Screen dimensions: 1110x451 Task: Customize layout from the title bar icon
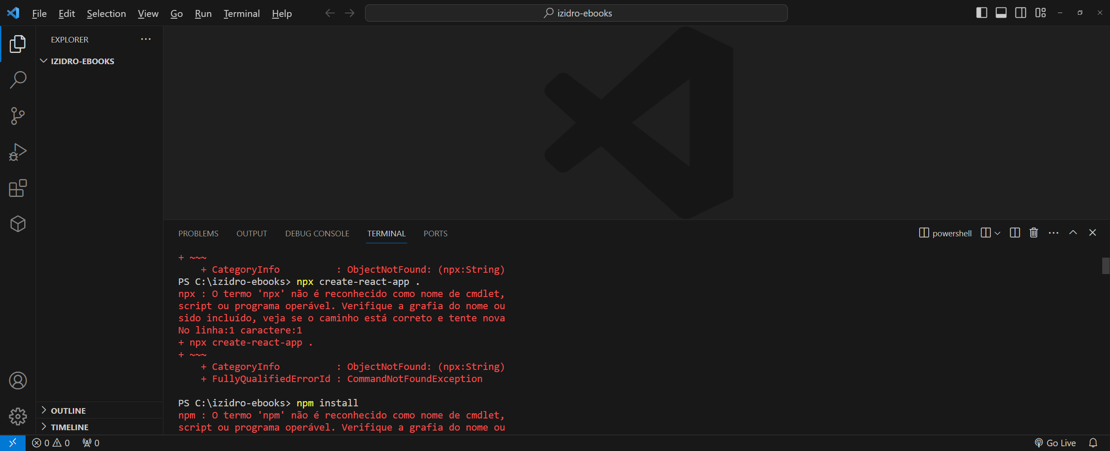(1041, 13)
